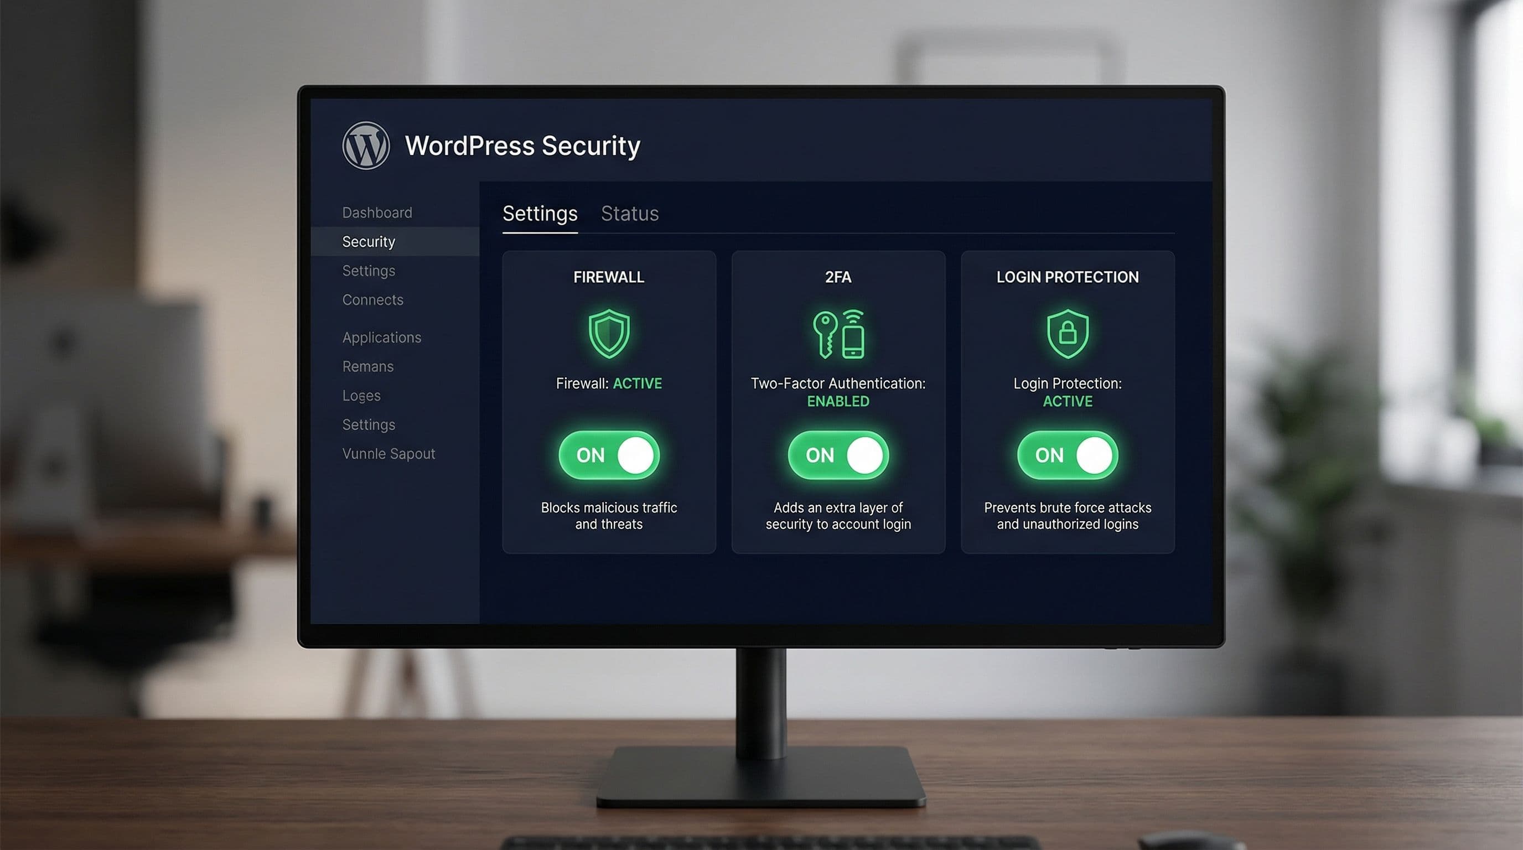Open Connects in the sidebar
Viewport: 1523px width, 850px height.
tap(372, 300)
